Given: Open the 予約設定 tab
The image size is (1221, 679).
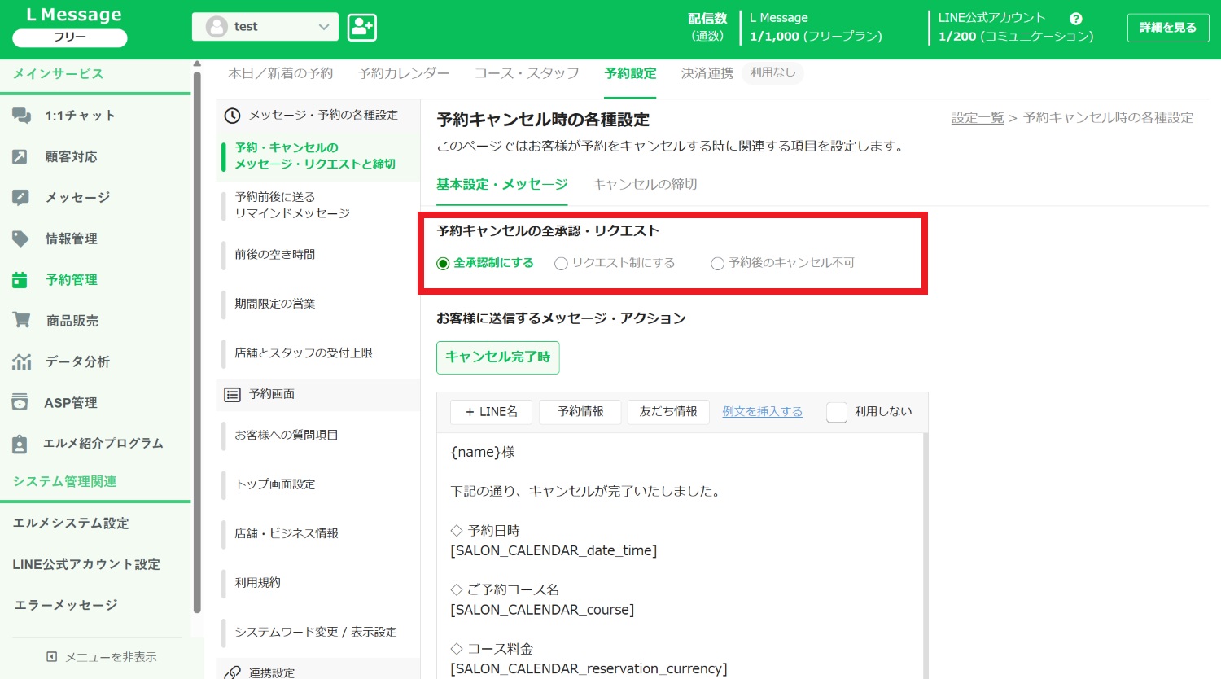Looking at the screenshot, I should pyautogui.click(x=631, y=73).
